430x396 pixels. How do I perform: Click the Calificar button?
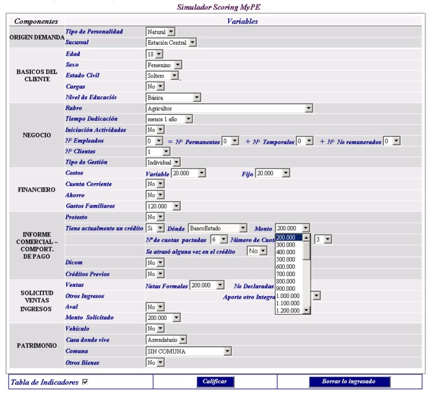pos(215,382)
